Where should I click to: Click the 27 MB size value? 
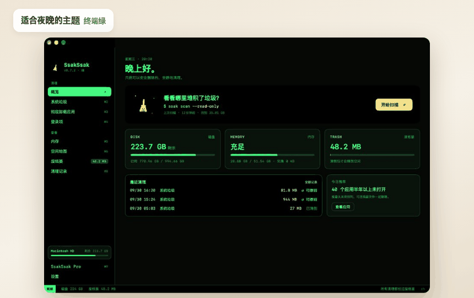(x=295, y=209)
